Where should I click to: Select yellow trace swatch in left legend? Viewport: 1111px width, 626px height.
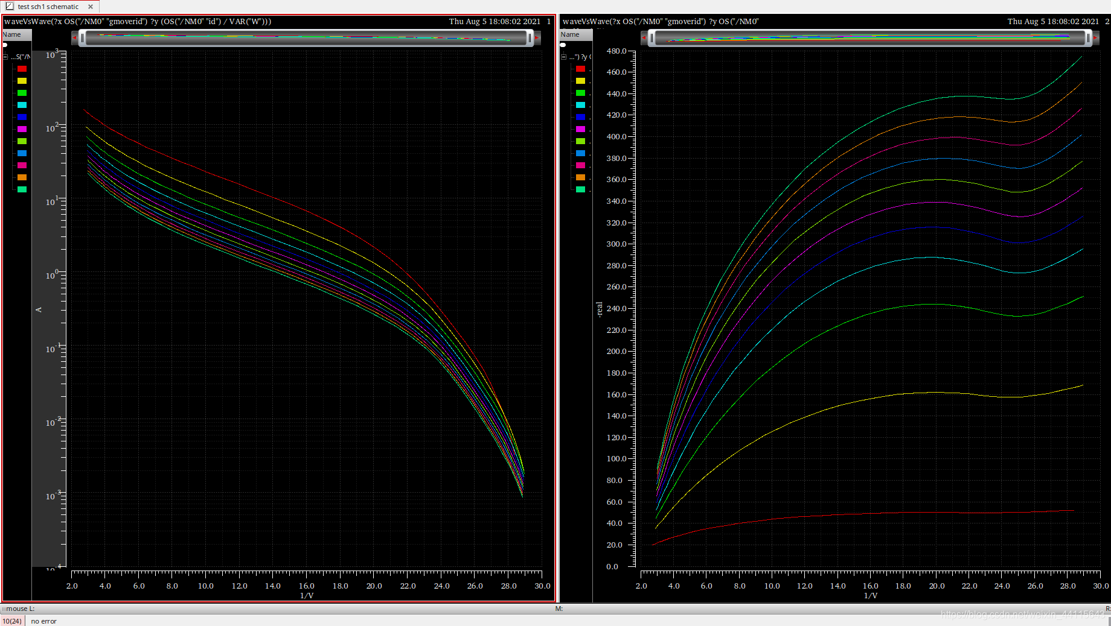coord(22,81)
